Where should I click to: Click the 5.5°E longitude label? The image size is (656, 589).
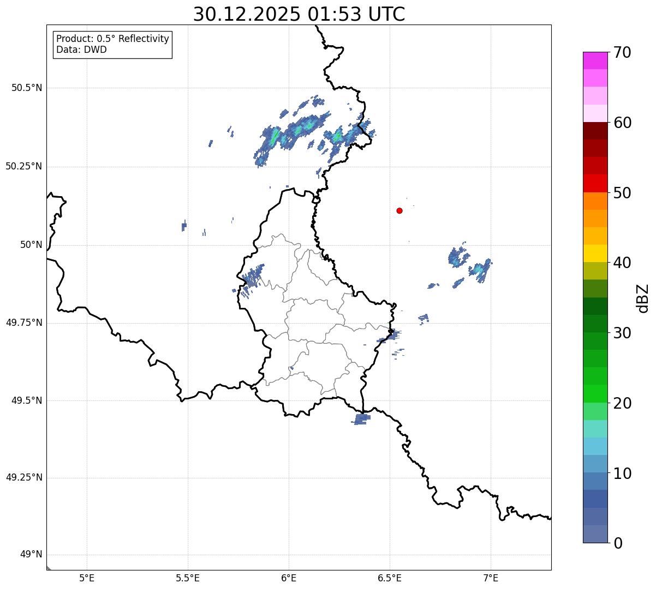pos(188,578)
